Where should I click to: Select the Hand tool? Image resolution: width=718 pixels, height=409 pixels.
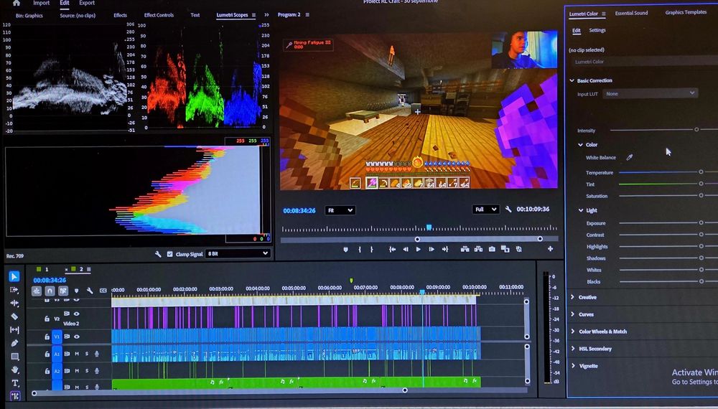click(x=14, y=370)
